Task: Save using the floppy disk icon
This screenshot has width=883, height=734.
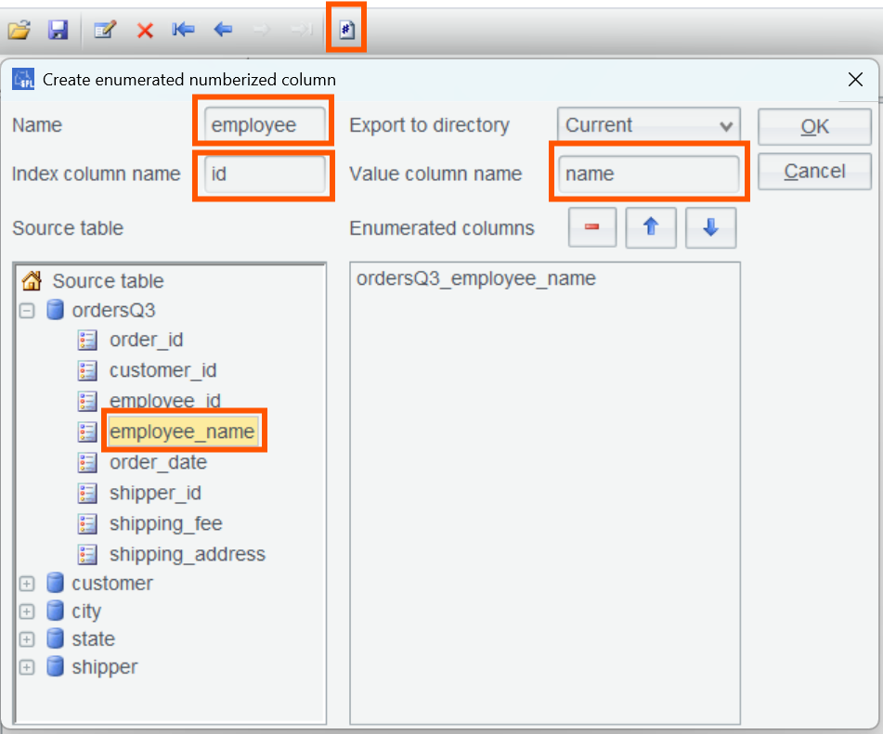Action: point(58,30)
